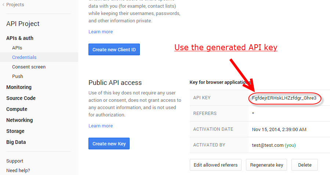The width and height of the screenshot is (330, 175).
Task: Select Credentials in the sidebar
Action: (24, 57)
